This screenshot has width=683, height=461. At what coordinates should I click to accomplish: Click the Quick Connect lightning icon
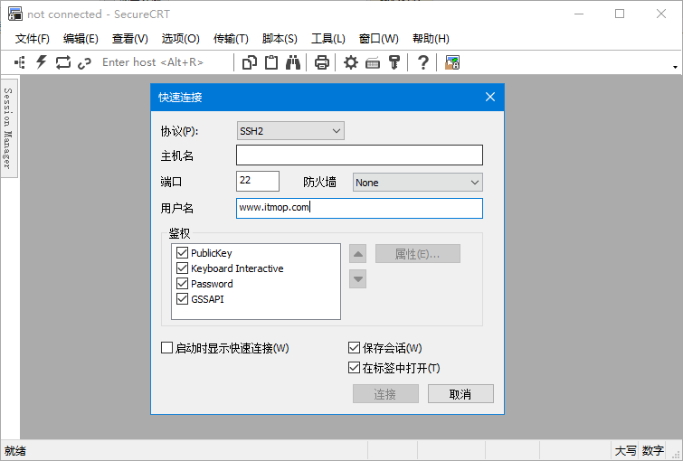pyautogui.click(x=42, y=62)
